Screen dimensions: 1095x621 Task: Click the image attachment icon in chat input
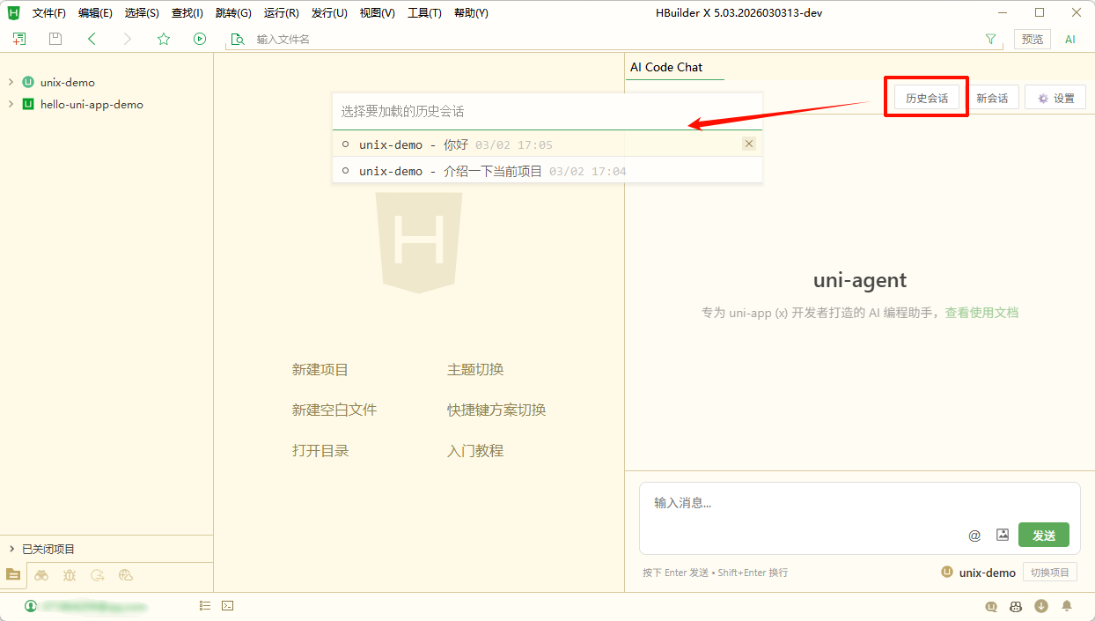point(1002,535)
